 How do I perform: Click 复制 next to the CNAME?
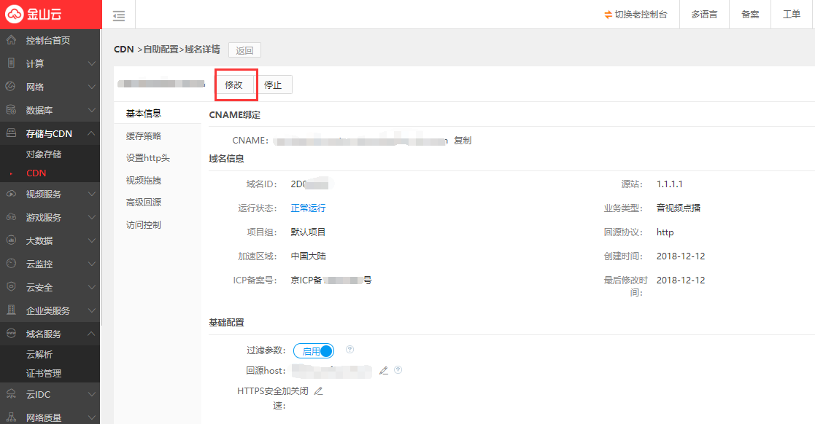pyautogui.click(x=463, y=140)
